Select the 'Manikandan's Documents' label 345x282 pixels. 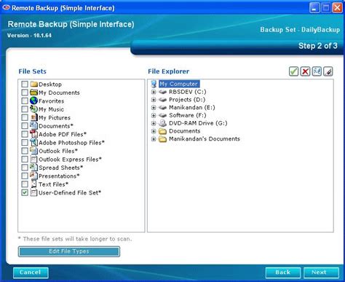tap(205, 139)
